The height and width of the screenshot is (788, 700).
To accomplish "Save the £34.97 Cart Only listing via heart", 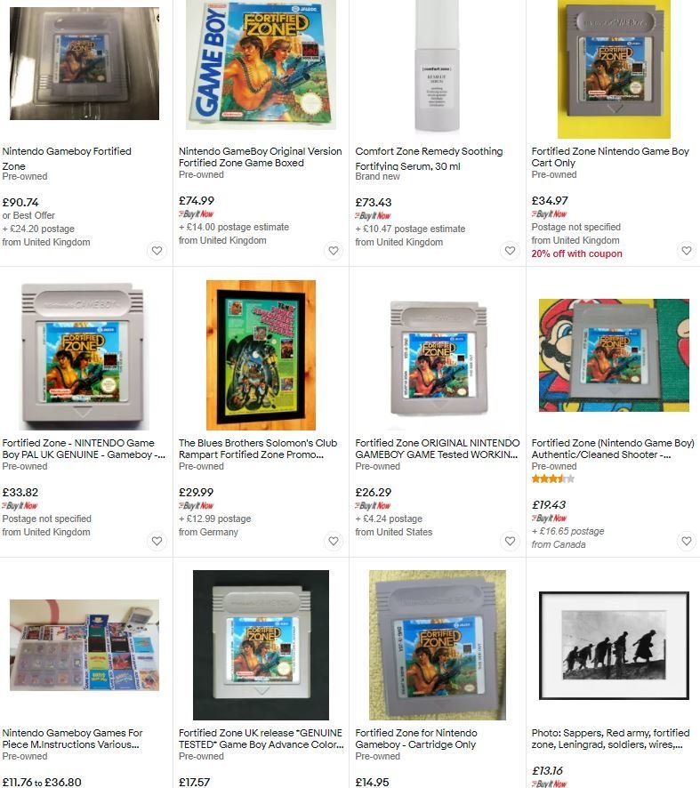I will 687,250.
